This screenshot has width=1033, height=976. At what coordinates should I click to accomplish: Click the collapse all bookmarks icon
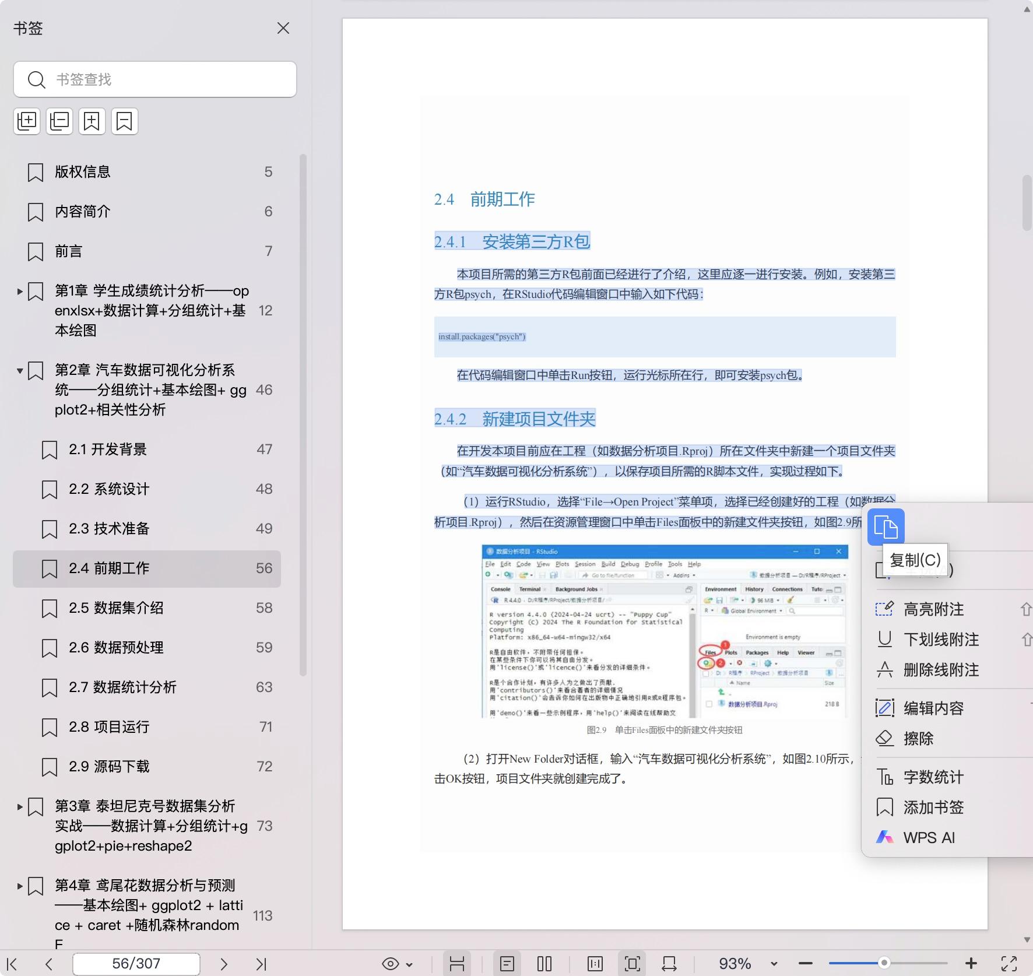pyautogui.click(x=59, y=121)
